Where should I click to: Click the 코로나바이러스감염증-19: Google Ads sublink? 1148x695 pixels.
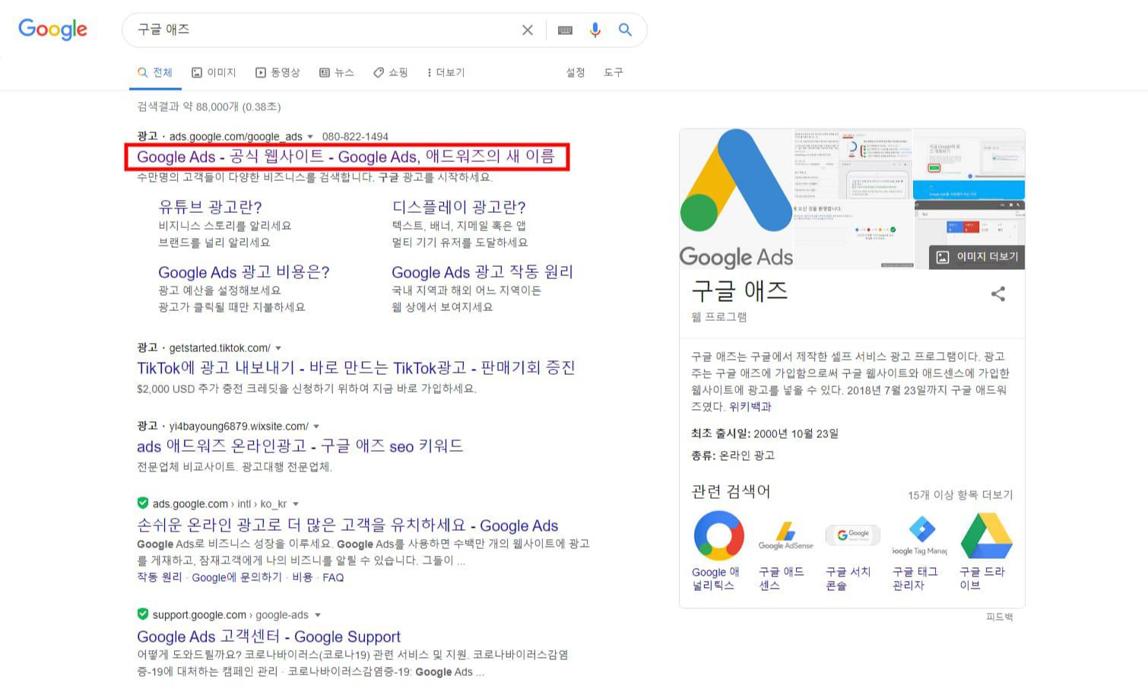(385, 671)
